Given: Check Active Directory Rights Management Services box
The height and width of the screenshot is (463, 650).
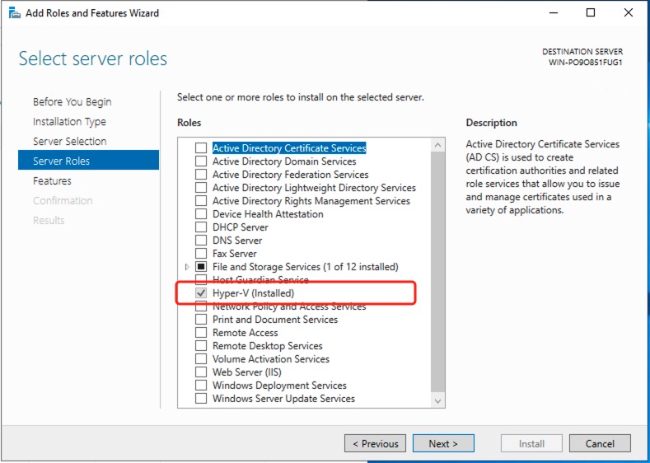Looking at the screenshot, I should click(201, 201).
